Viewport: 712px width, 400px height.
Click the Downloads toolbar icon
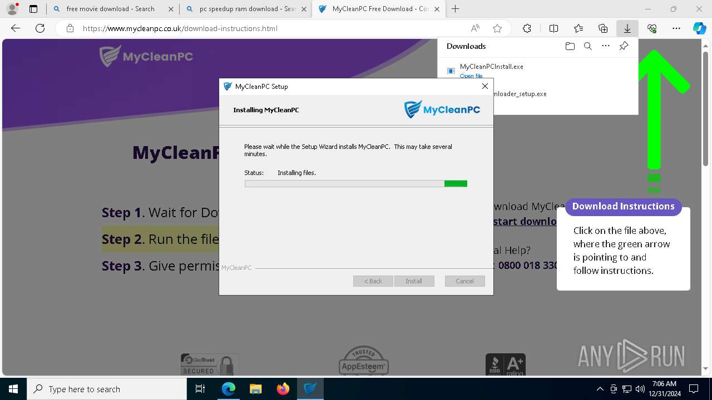[627, 28]
